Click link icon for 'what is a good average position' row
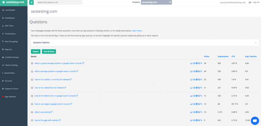 [x=201, y=63]
